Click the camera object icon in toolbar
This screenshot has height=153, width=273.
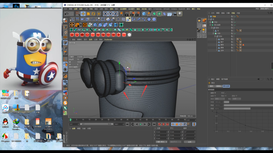(x=175, y=14)
